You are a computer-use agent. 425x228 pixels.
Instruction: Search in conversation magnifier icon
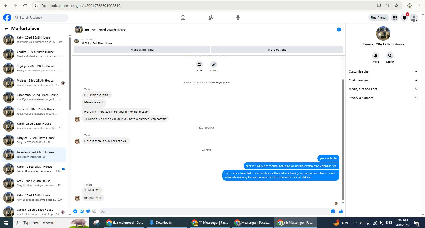pyautogui.click(x=390, y=56)
